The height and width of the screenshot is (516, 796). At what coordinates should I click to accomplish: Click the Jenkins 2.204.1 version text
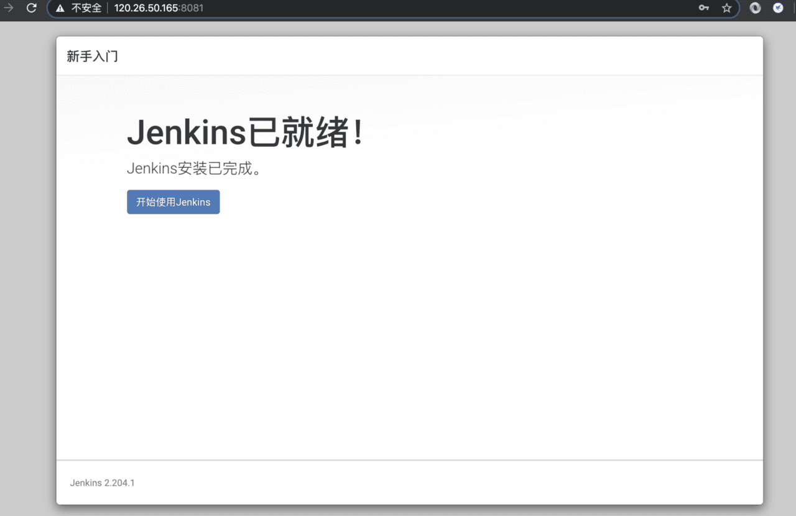102,482
